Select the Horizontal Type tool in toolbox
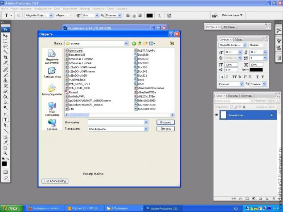Viewport: 283px width, 212px height. (5, 120)
